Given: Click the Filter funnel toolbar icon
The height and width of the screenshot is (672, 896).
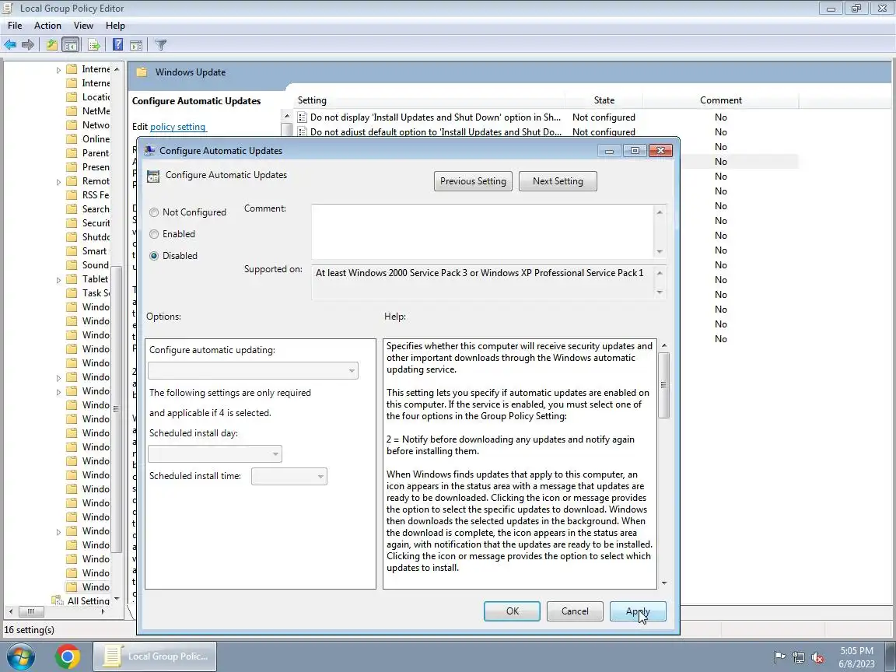Looking at the screenshot, I should tap(160, 44).
